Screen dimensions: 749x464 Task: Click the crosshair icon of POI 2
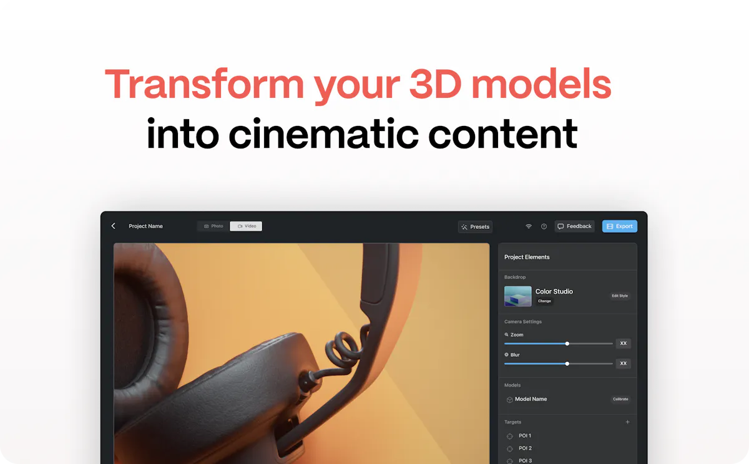pos(509,448)
